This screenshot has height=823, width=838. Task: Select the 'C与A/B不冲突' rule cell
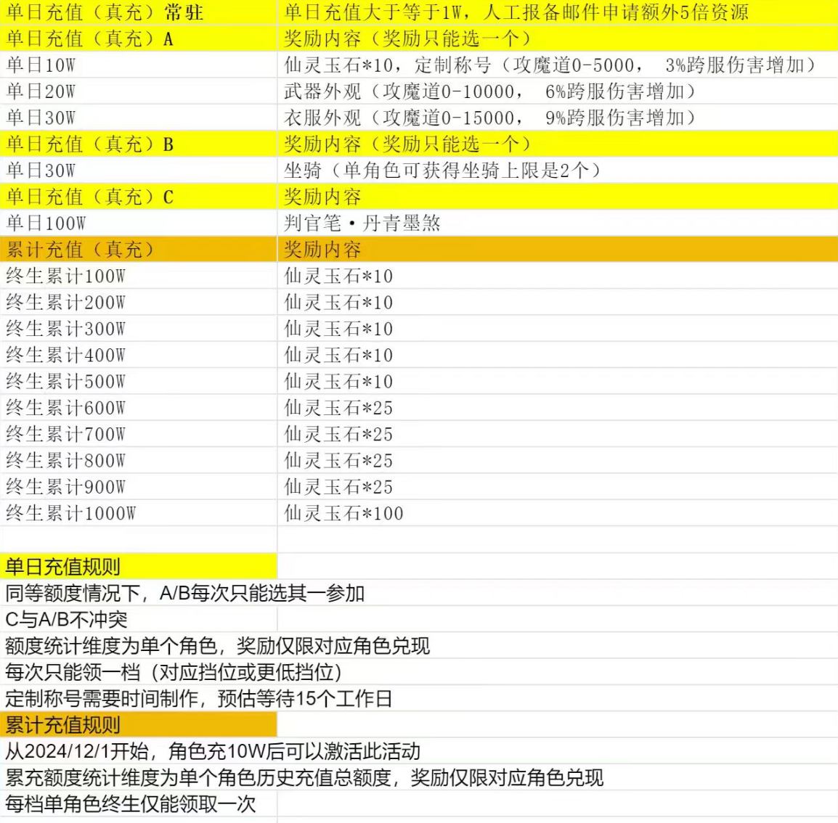[x=67, y=620]
